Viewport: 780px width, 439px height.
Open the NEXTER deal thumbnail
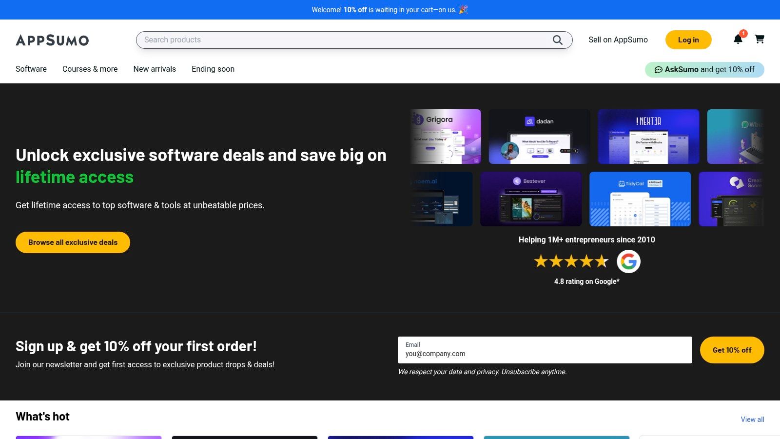[648, 137]
